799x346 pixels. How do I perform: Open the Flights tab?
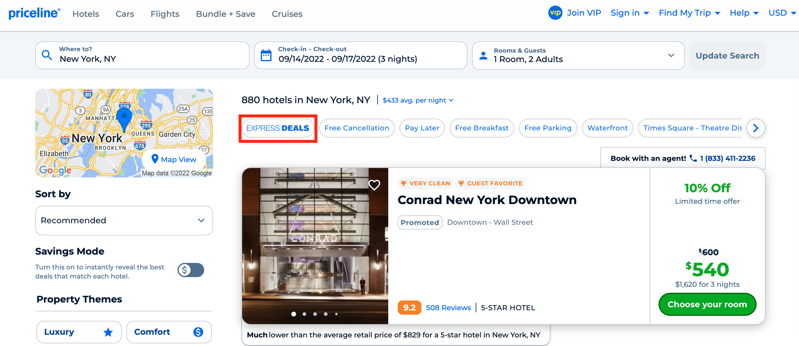click(165, 14)
